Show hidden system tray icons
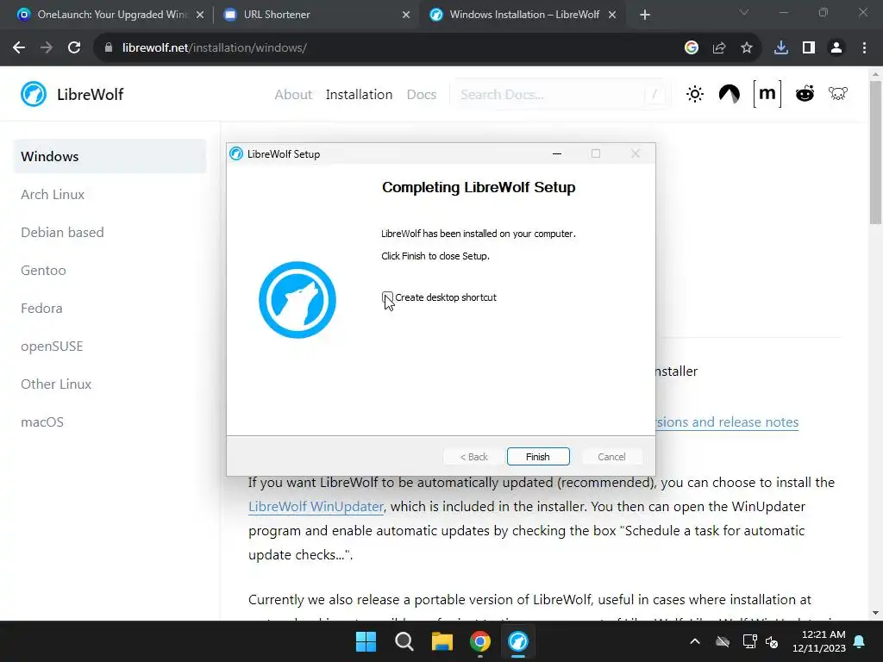This screenshot has width=883, height=662. 695,641
